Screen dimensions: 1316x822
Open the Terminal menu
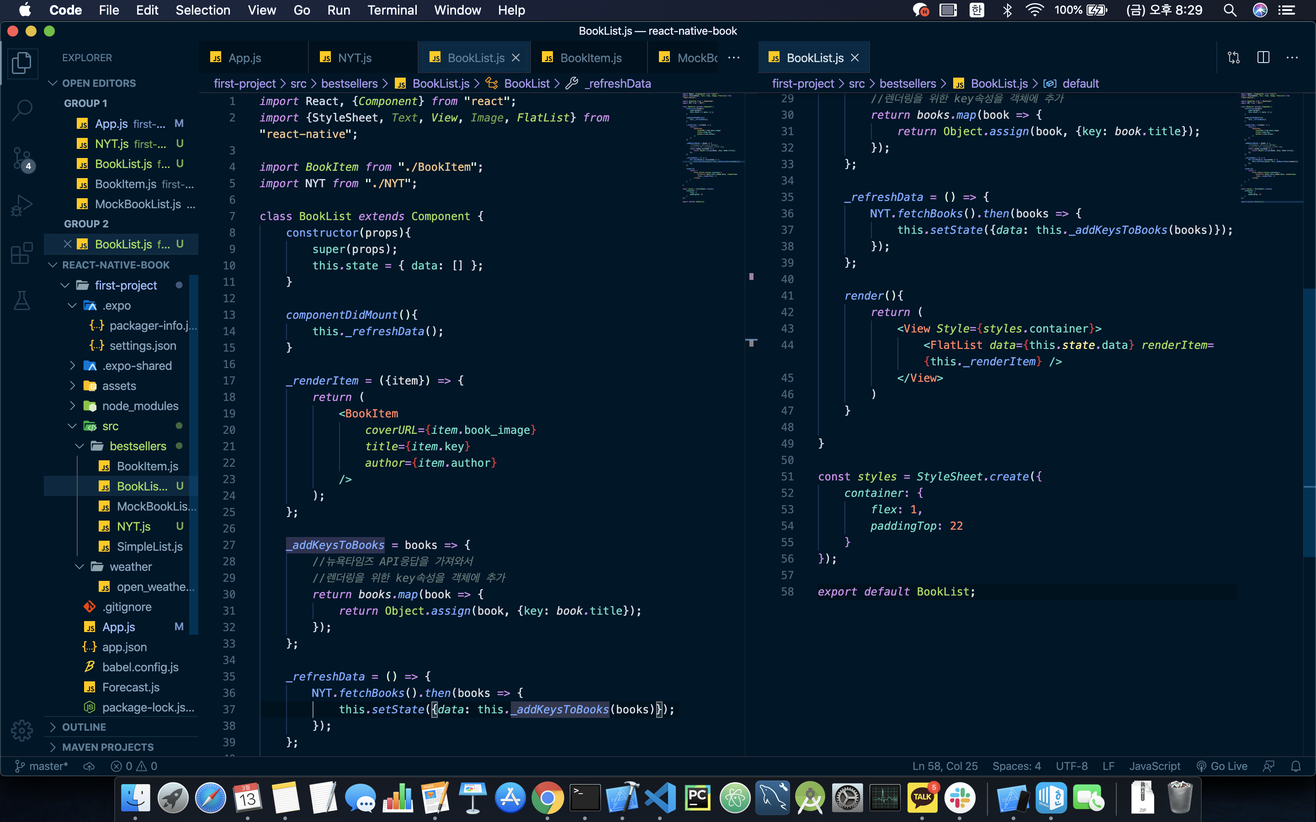coord(392,10)
